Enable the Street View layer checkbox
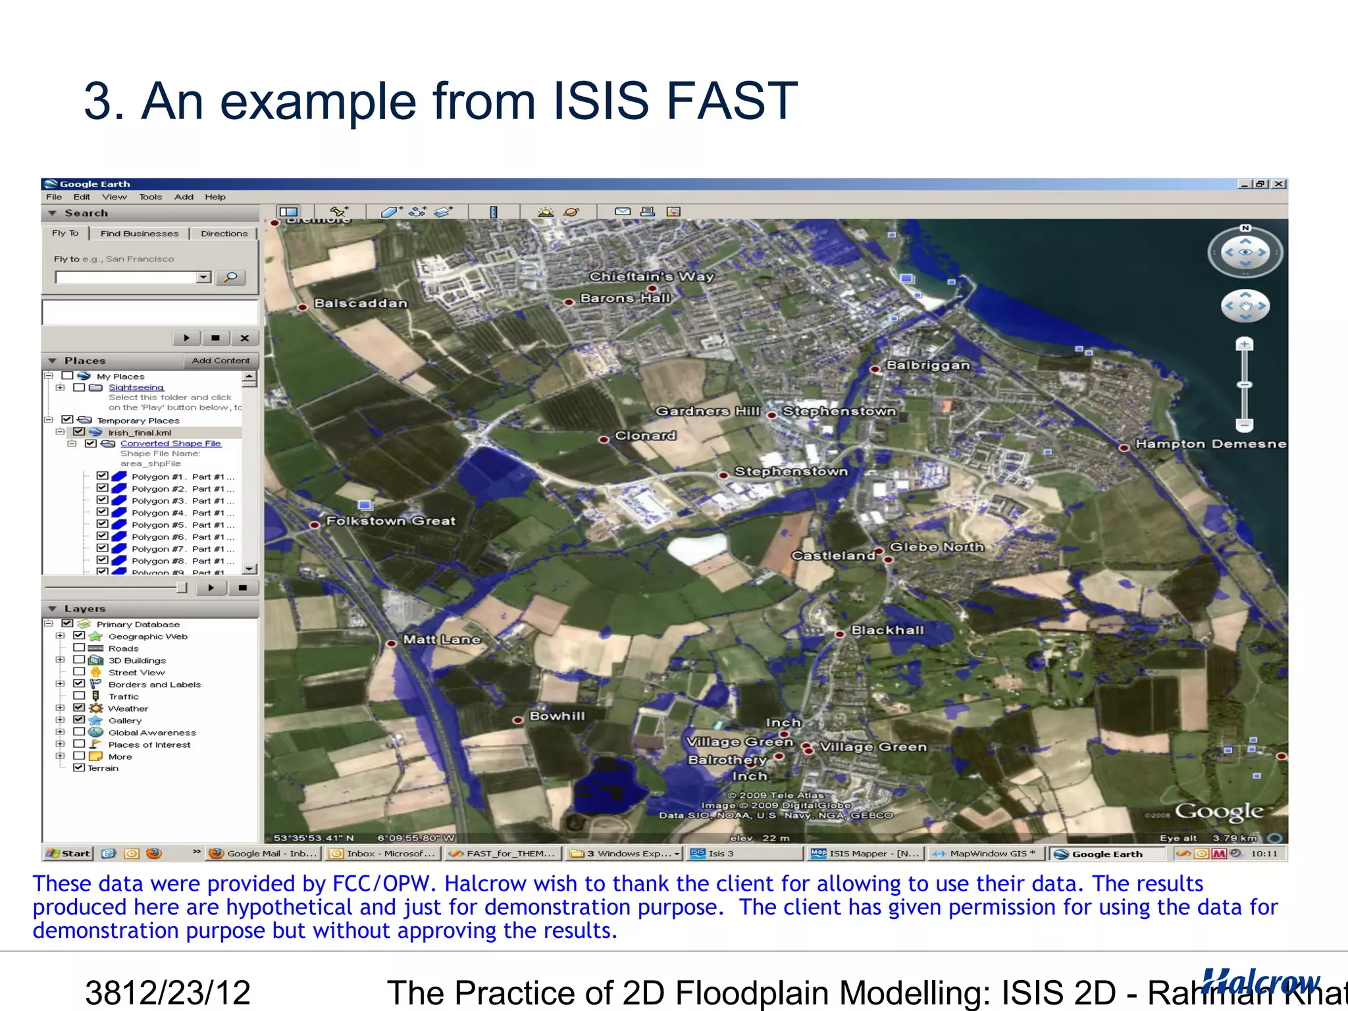Image resolution: width=1348 pixels, height=1011 pixels. pos(79,671)
